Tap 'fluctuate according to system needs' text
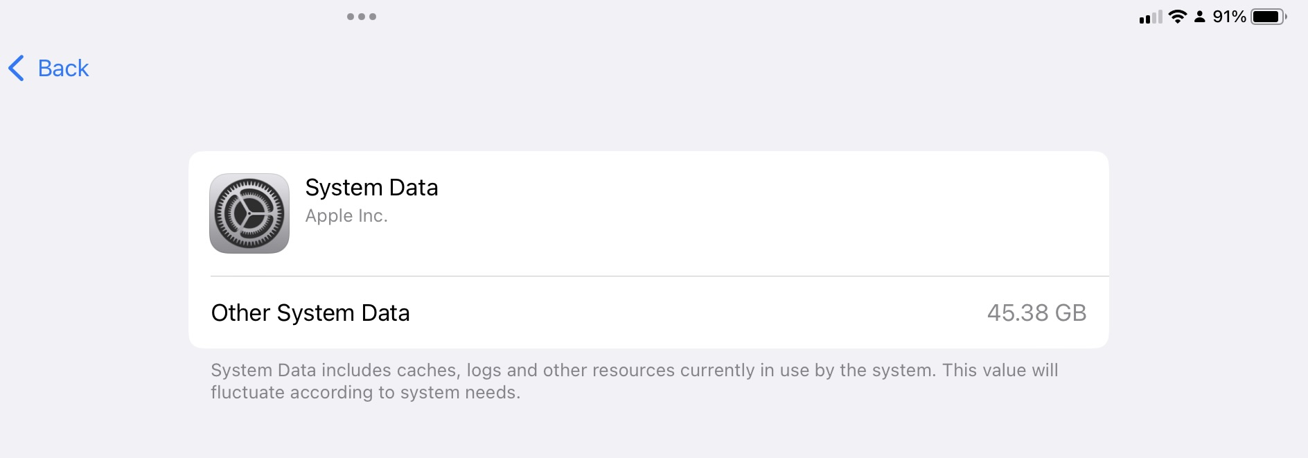Viewport: 1308px width, 458px height. (x=365, y=392)
